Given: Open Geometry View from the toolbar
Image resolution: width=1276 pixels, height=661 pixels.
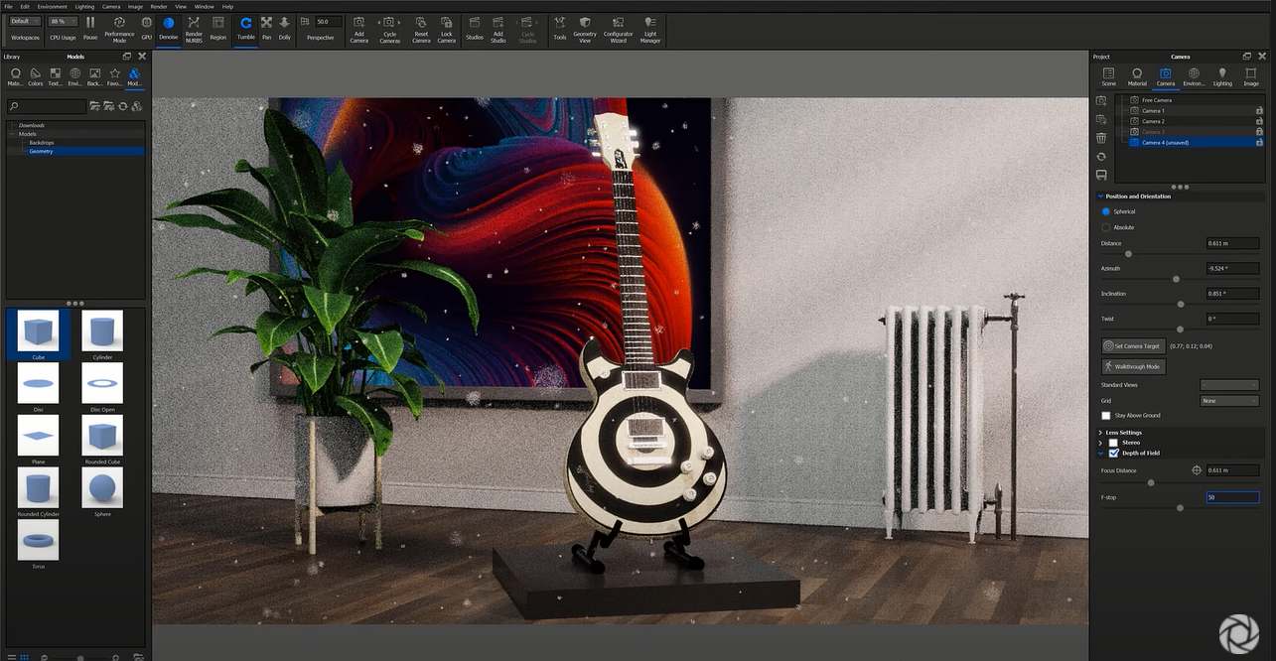Looking at the screenshot, I should (585, 30).
